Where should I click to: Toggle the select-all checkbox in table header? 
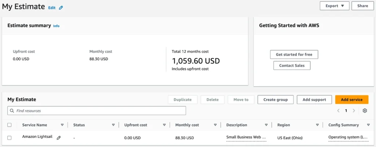pyautogui.click(x=10, y=125)
